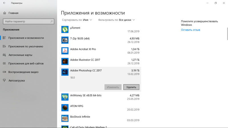Select the 7-Zip 18.05 (x64) entry
The height and width of the screenshot is (128, 228).
(x=80, y=38)
